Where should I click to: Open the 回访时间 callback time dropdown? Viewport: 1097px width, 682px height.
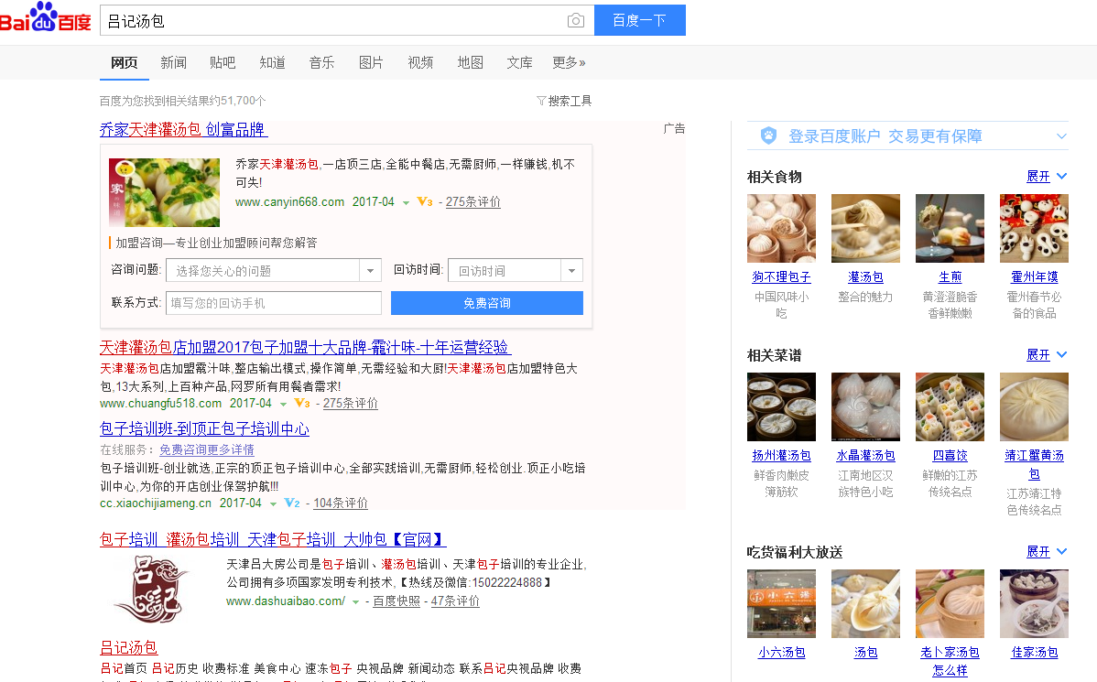click(x=516, y=271)
